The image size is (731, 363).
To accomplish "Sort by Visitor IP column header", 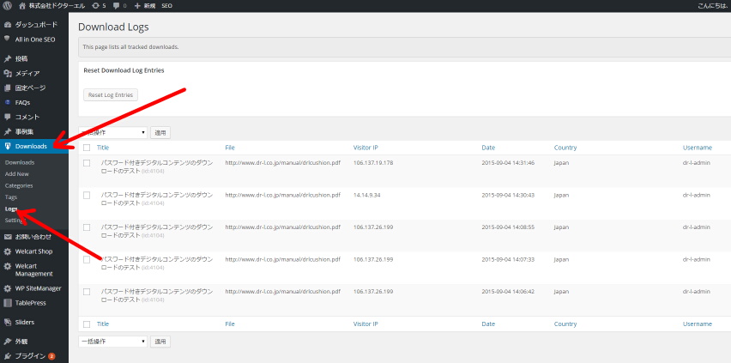I will coord(365,148).
